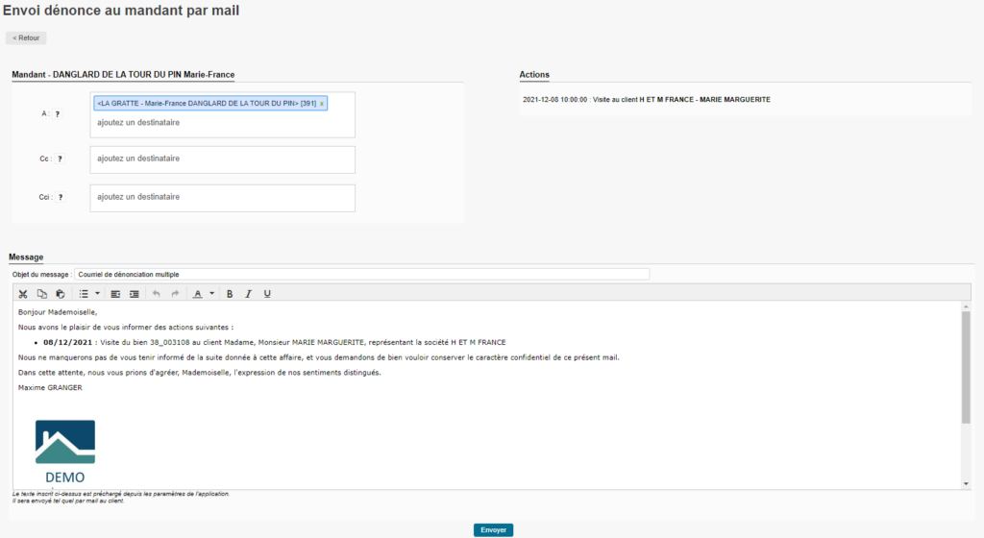Increase indent of the message text
The width and height of the screenshot is (984, 538).
tap(134, 294)
